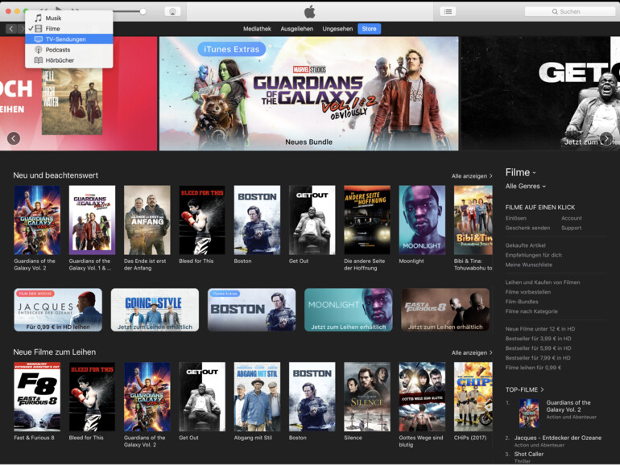Image resolution: width=620 pixels, height=465 pixels.
Task: Open Fast & Furious 8 rental poster
Action: [37, 397]
